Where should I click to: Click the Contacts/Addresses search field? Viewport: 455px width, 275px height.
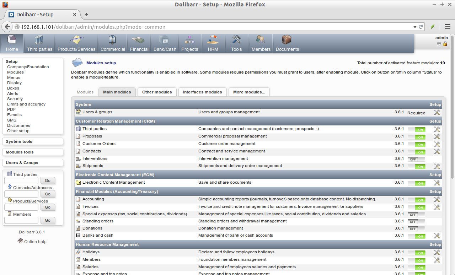[x=21, y=194]
